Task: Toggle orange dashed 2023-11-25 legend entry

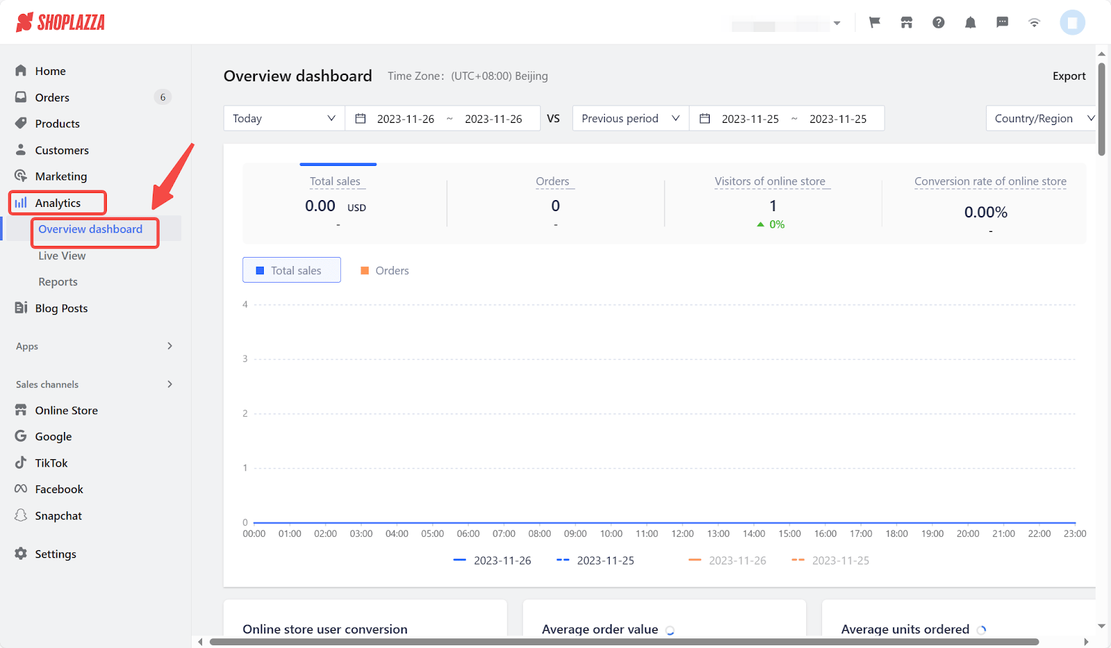Action: pos(830,560)
